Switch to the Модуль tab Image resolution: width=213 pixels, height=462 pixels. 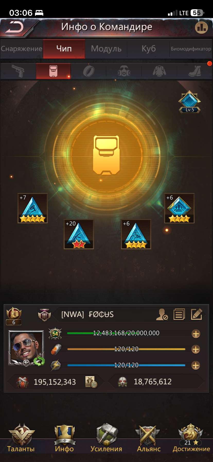(x=106, y=48)
